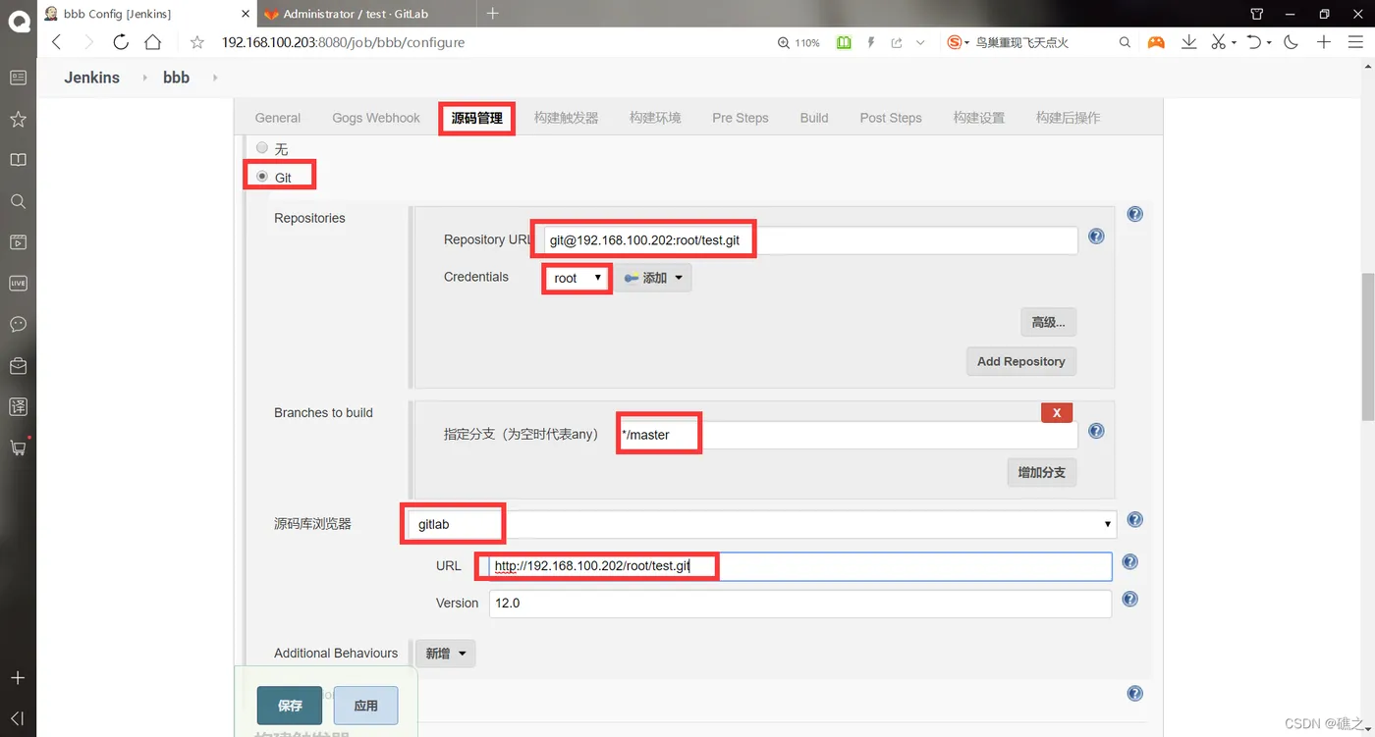Bookmark this page with the star icon
1375x737 pixels.
coord(197,42)
